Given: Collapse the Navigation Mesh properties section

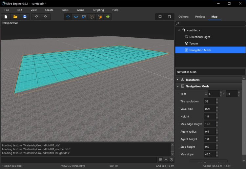Looking at the screenshot, I should click(x=178, y=86).
